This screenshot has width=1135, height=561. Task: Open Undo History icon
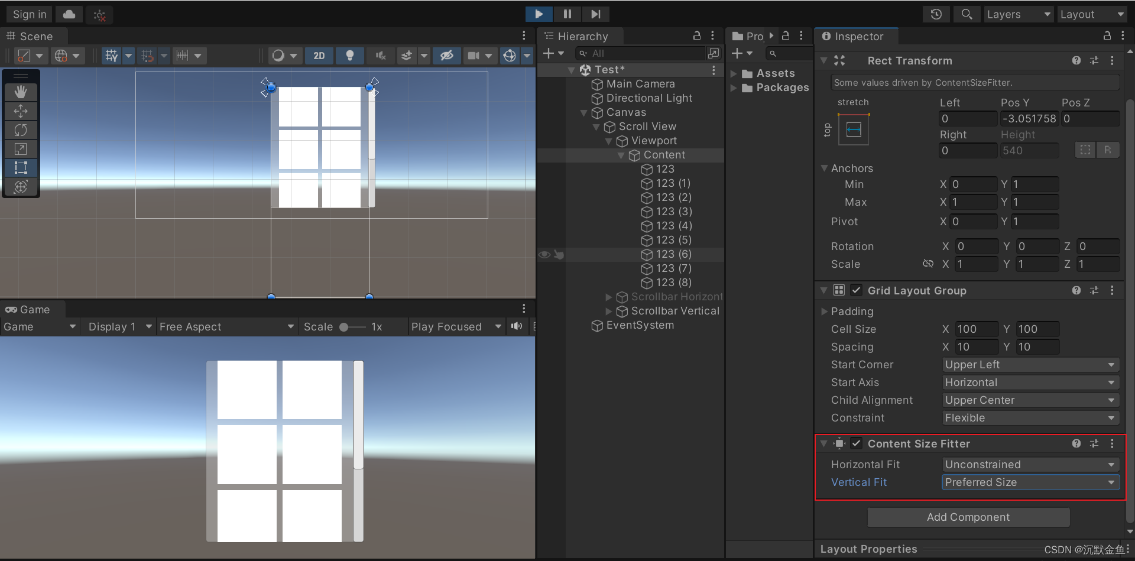[x=936, y=14]
